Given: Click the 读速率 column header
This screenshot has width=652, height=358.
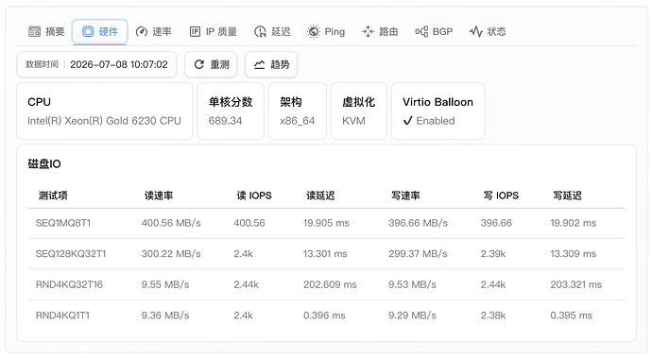Looking at the screenshot, I should 159,196.
